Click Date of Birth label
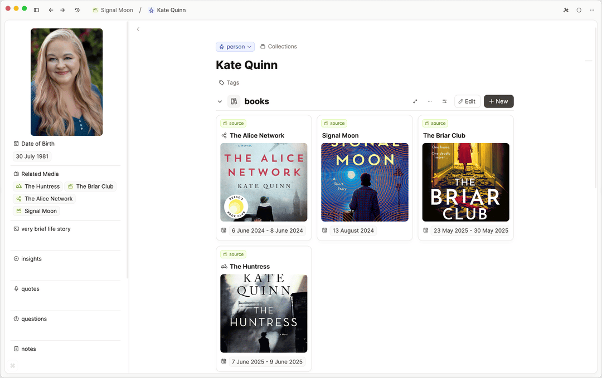Screen dimensions: 602x378 click(38, 144)
